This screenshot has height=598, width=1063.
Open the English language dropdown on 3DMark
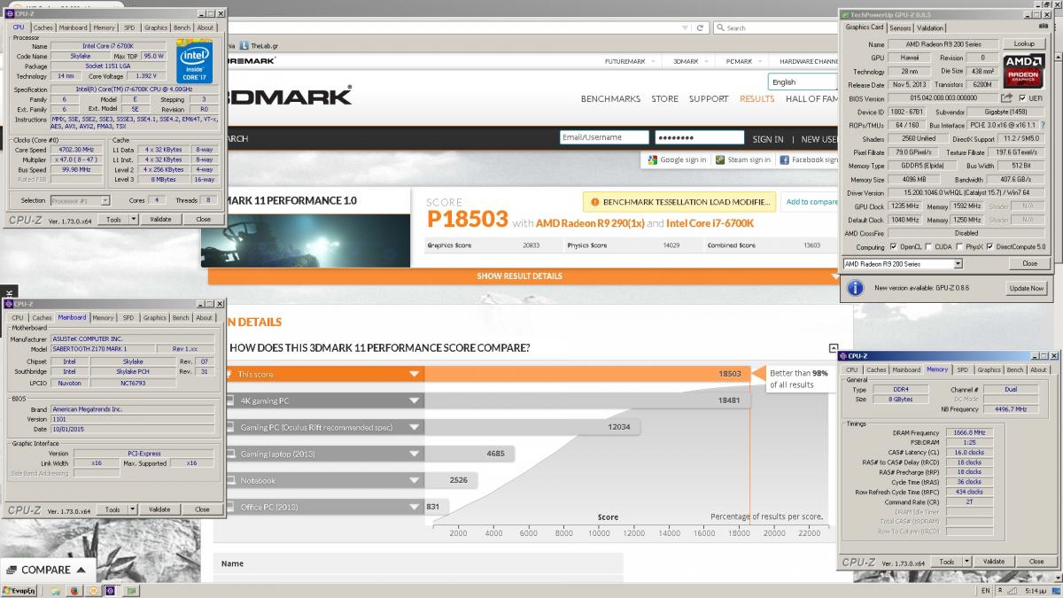coord(803,82)
